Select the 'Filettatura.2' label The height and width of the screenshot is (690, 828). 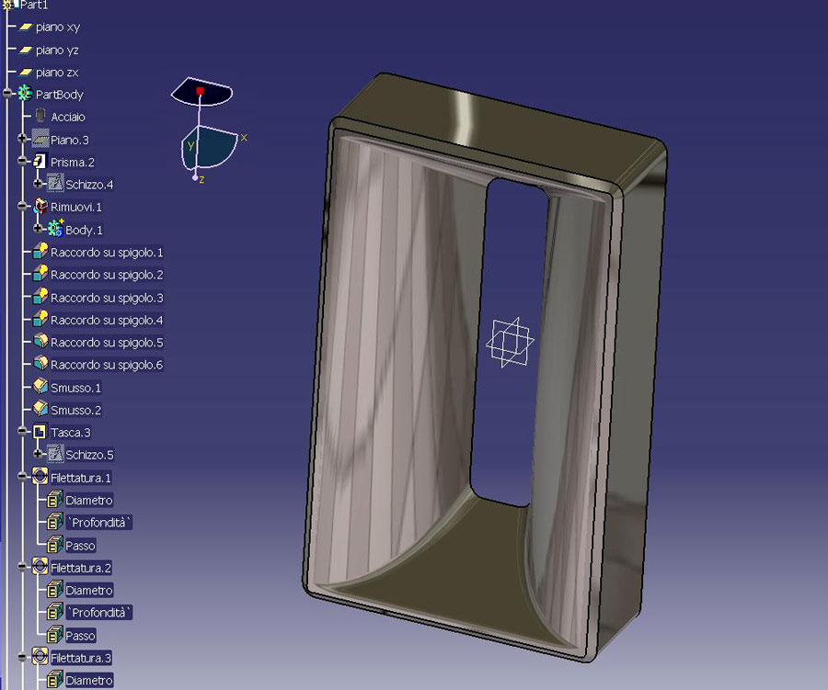[81, 568]
